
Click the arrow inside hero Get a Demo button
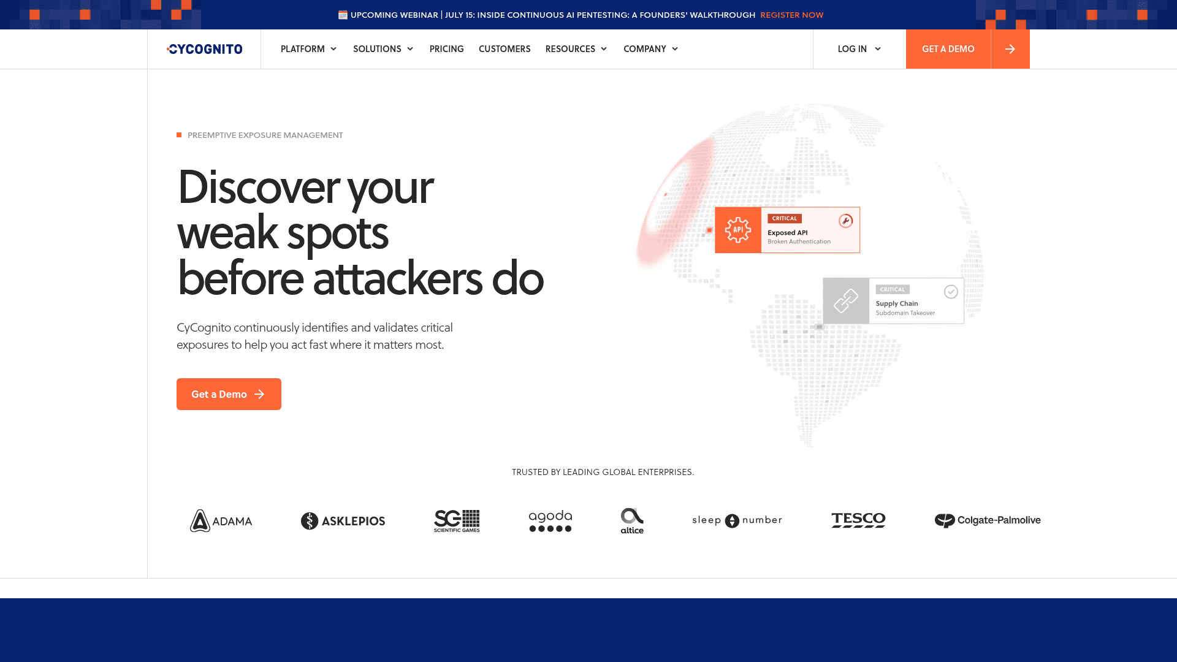point(259,394)
